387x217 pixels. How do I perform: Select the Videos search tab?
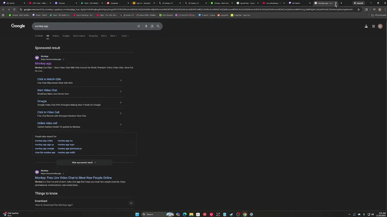pos(56,36)
